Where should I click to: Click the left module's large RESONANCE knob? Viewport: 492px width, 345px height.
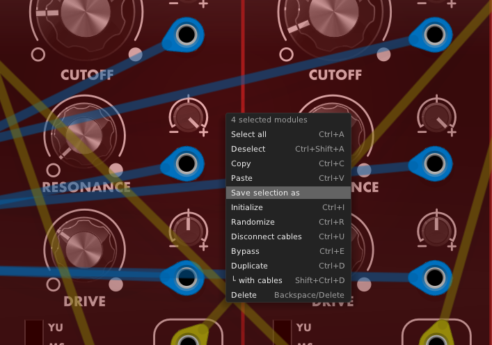tap(84, 136)
